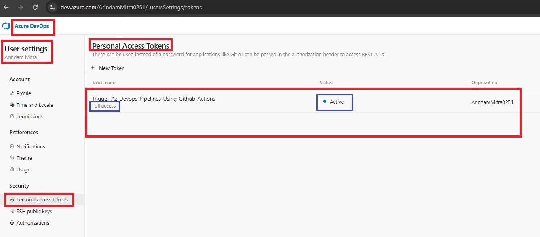The image size is (540, 237).
Task: Click the Token name column header
Action: tap(104, 83)
